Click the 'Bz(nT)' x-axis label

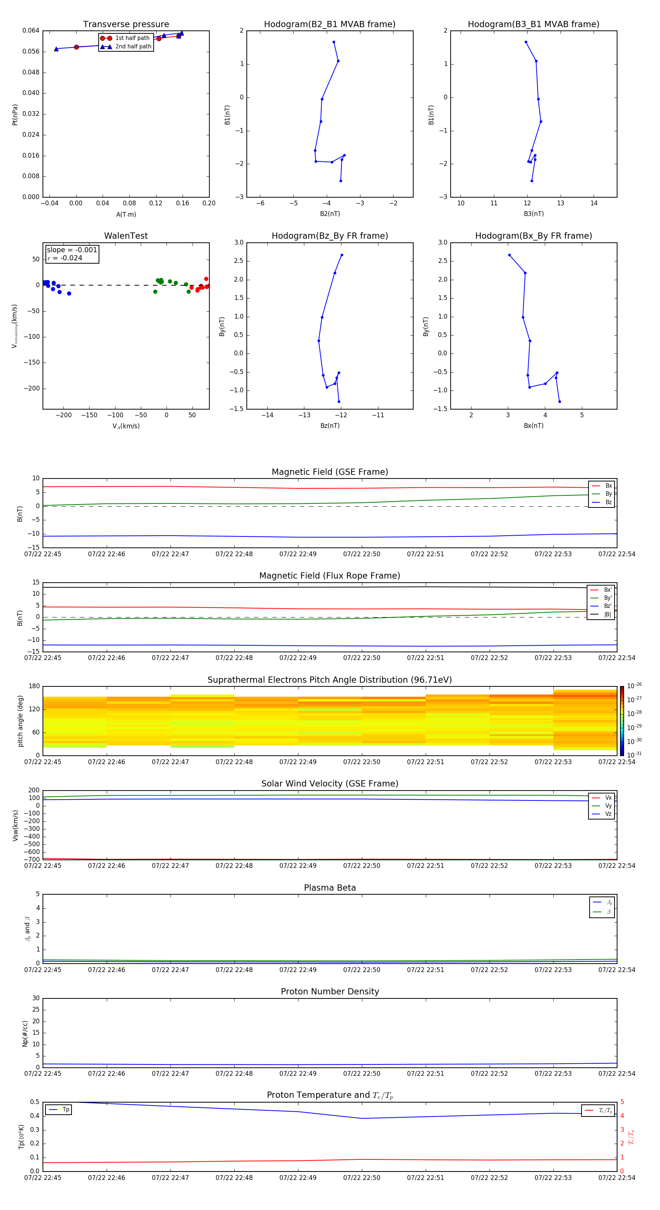coord(330,426)
